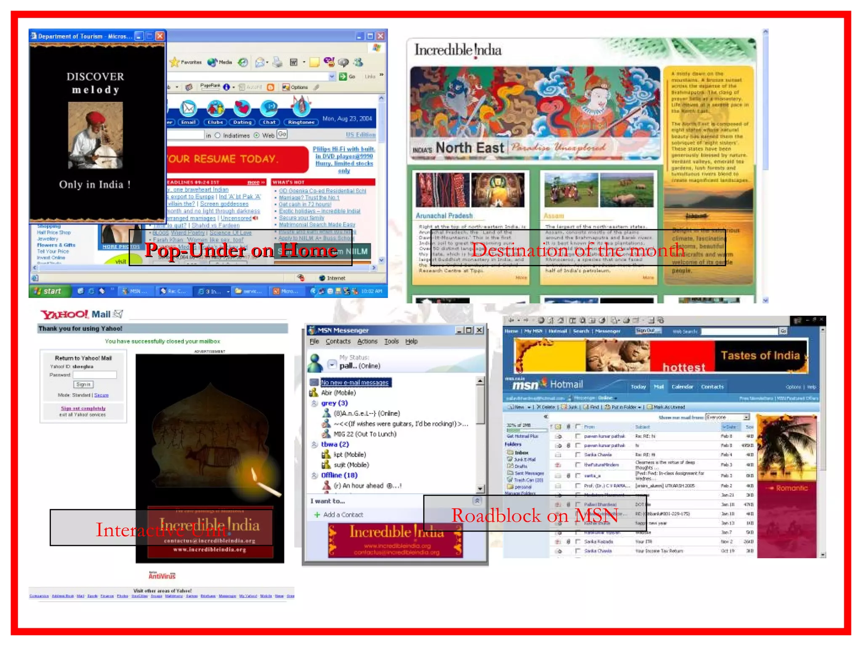
Task: Open Favorites in the browser toolbar
Action: (186, 62)
